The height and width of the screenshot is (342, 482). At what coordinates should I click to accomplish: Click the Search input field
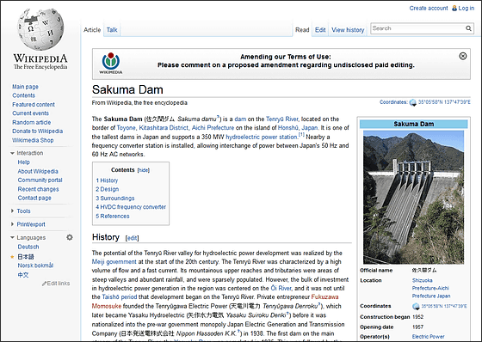point(417,28)
